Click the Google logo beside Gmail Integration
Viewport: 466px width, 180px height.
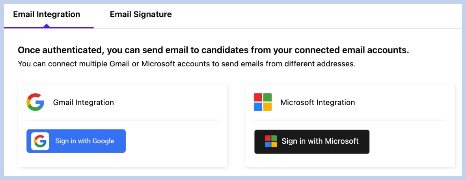point(35,102)
